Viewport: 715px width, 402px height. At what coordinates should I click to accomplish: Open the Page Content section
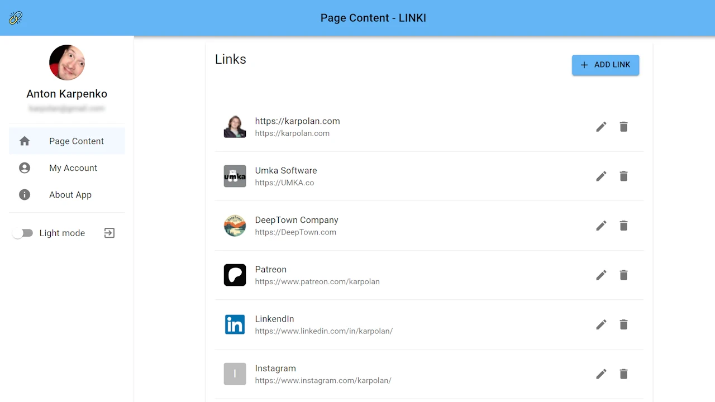pos(76,141)
